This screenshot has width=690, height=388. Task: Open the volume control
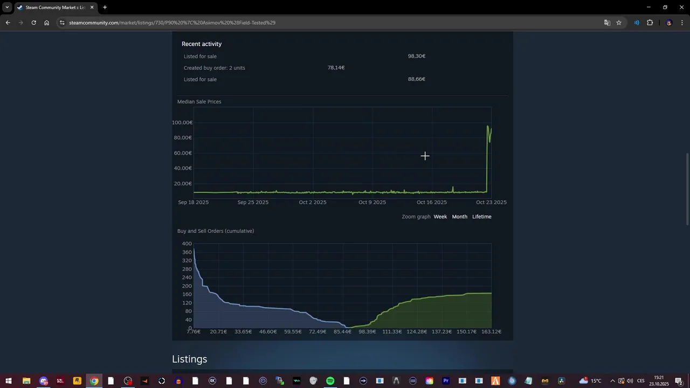(630, 381)
